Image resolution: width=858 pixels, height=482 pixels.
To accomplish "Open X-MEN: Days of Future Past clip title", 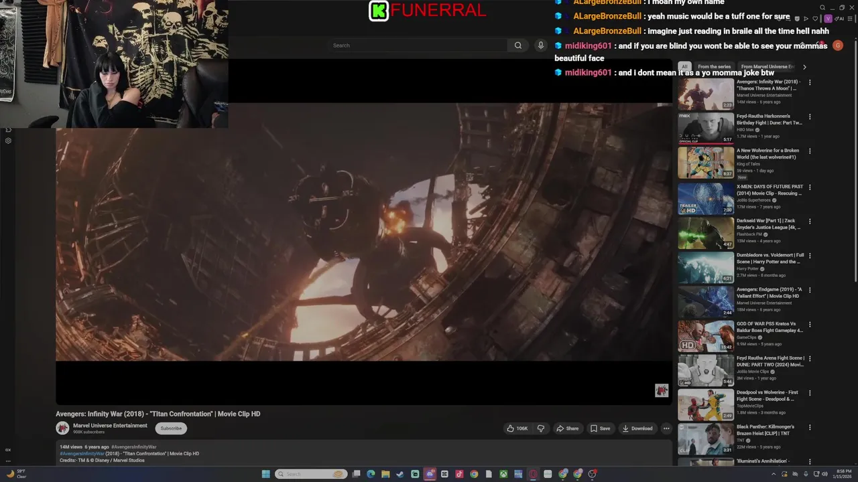I will pos(770,190).
